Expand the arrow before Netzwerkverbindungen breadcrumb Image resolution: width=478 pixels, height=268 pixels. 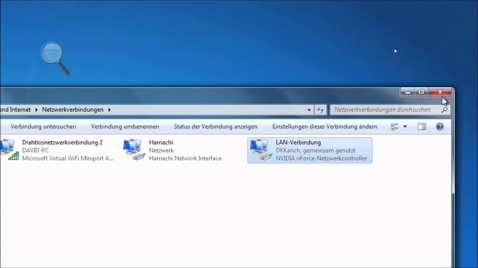coord(37,110)
